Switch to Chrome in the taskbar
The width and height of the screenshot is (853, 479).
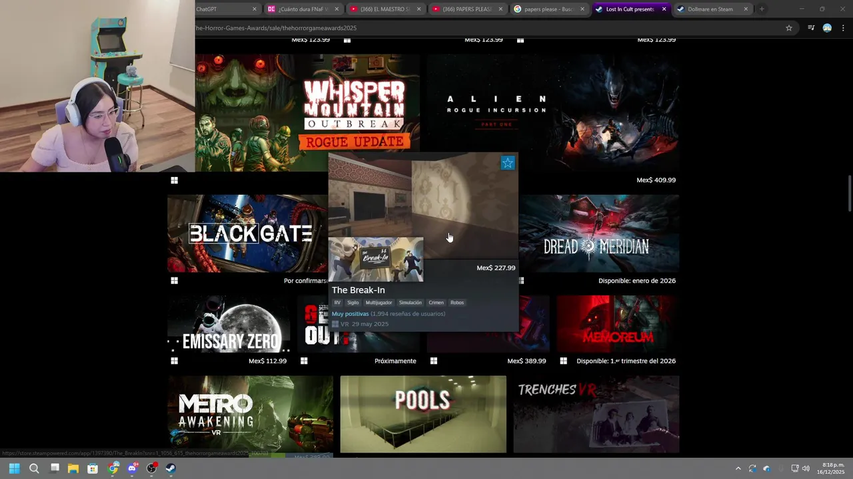113,468
